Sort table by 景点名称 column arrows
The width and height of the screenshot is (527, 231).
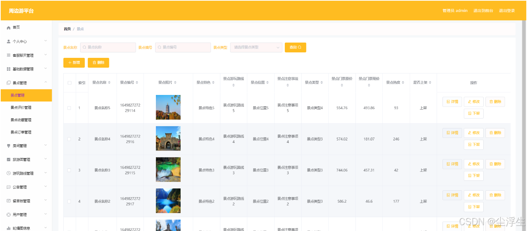coord(109,83)
